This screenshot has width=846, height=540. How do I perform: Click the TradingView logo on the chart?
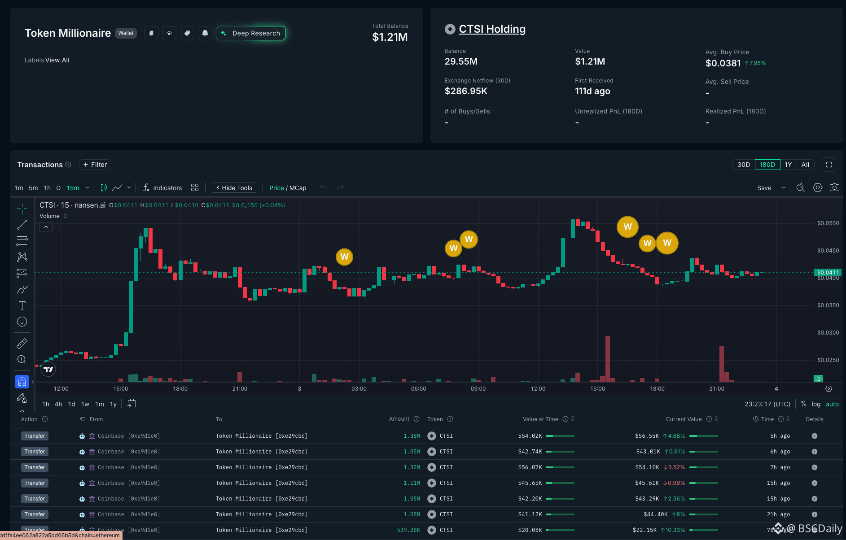coord(48,369)
